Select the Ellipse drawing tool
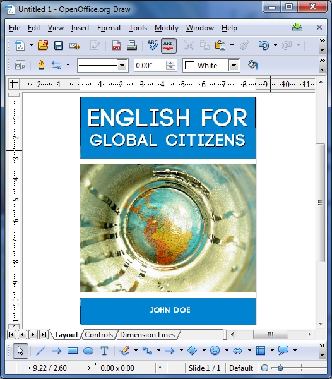332x379 pixels. pos(88,351)
